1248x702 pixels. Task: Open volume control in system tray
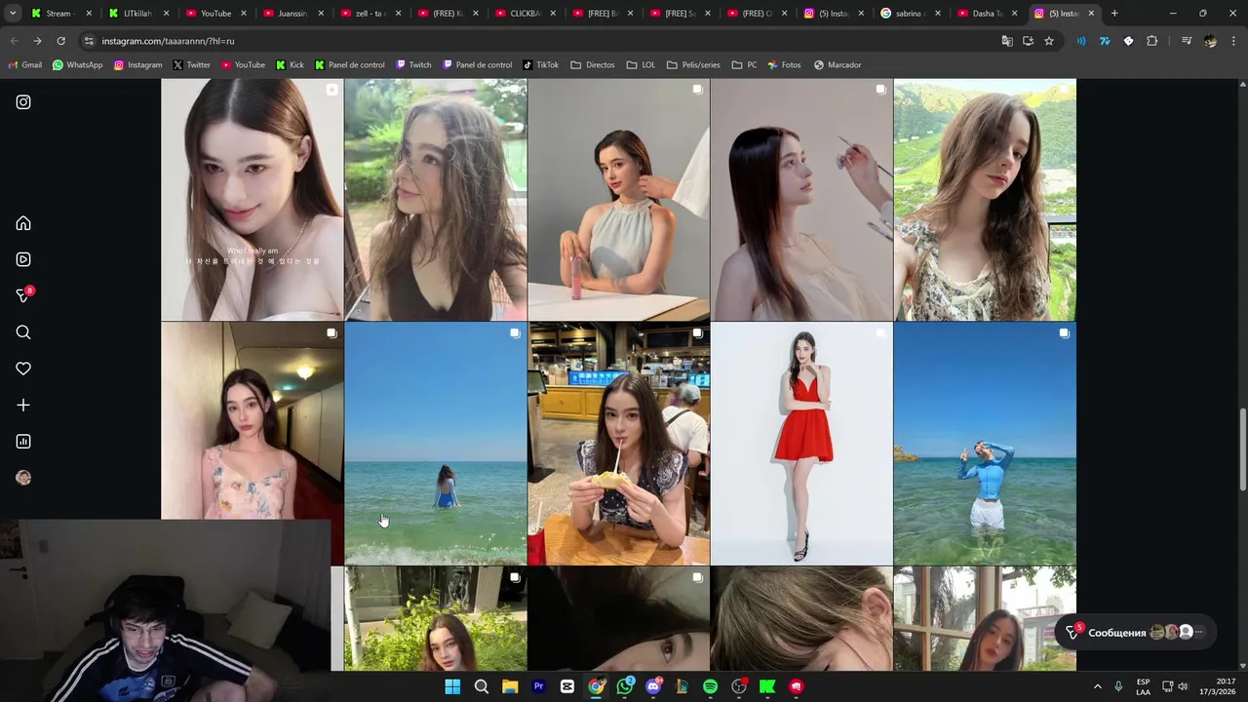[x=1183, y=686]
